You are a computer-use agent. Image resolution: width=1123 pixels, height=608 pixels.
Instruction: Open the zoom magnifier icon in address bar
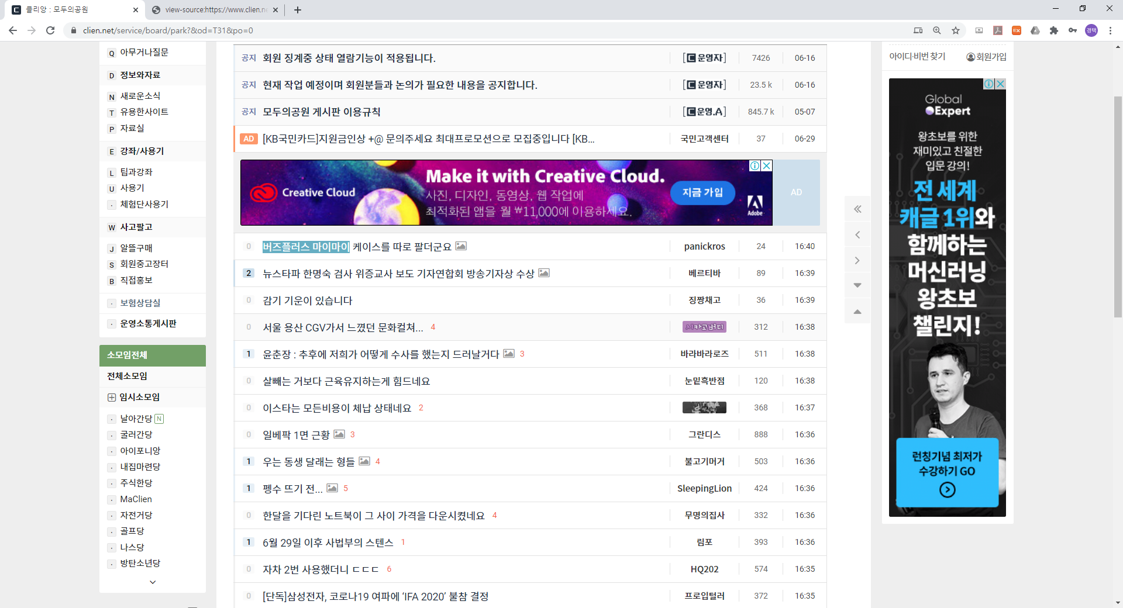pos(937,30)
